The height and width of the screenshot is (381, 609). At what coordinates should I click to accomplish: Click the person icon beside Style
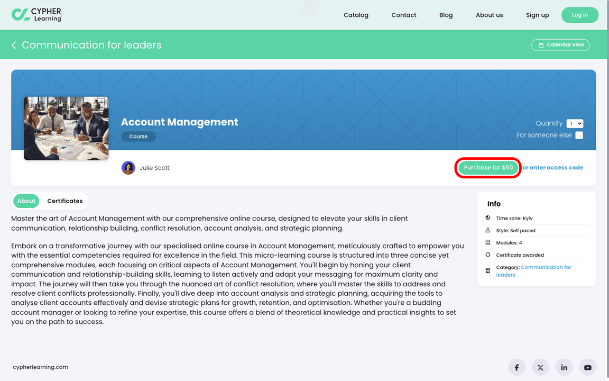488,230
